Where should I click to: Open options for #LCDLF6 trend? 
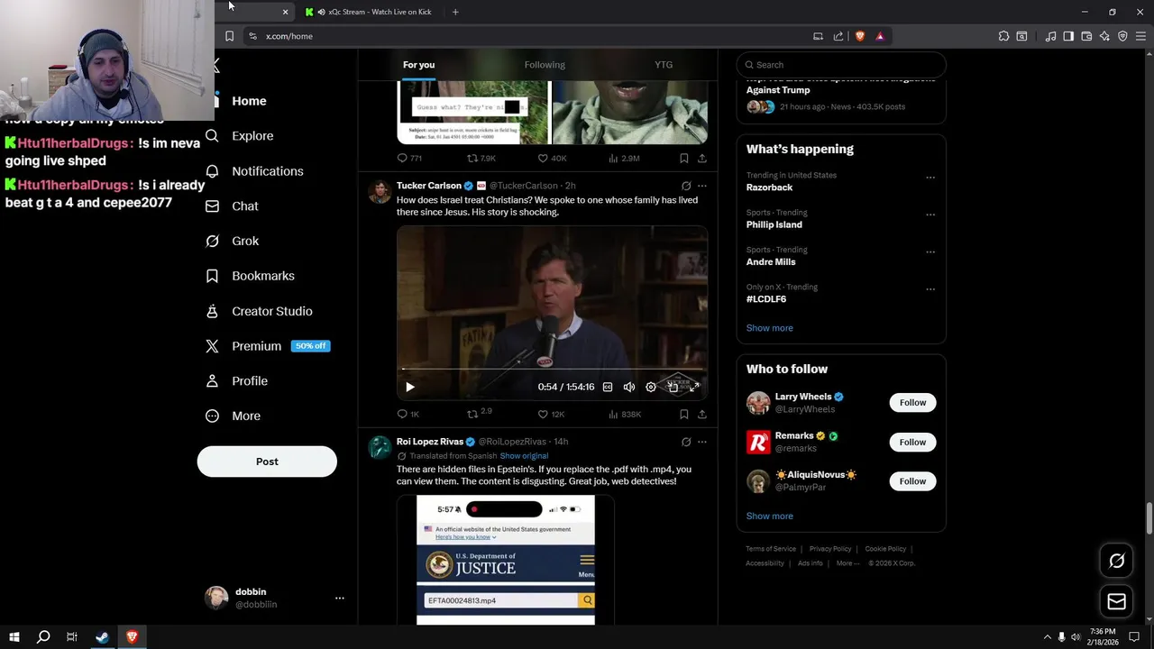pyautogui.click(x=930, y=289)
